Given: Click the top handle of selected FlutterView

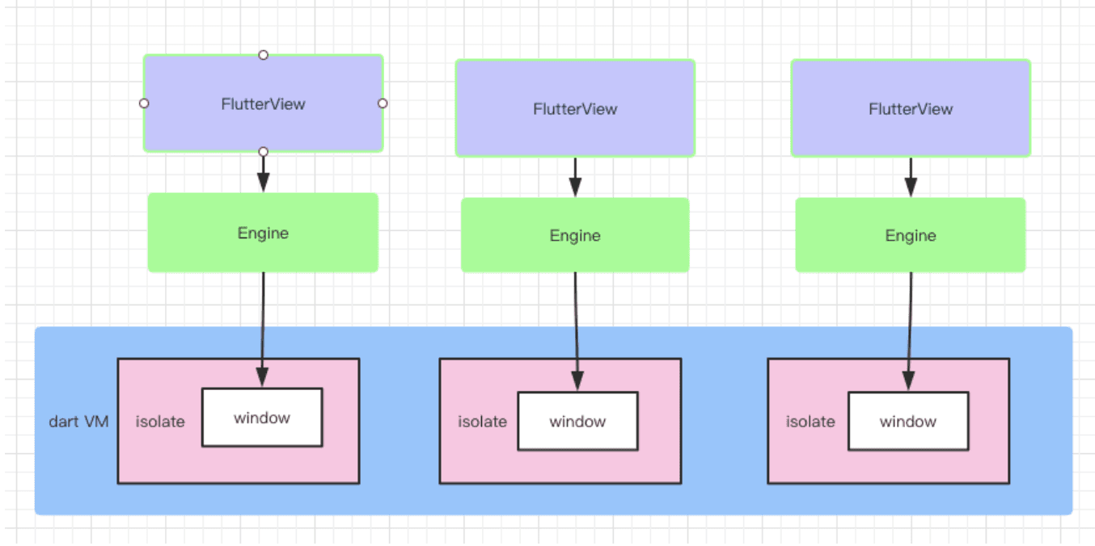Looking at the screenshot, I should (x=263, y=55).
